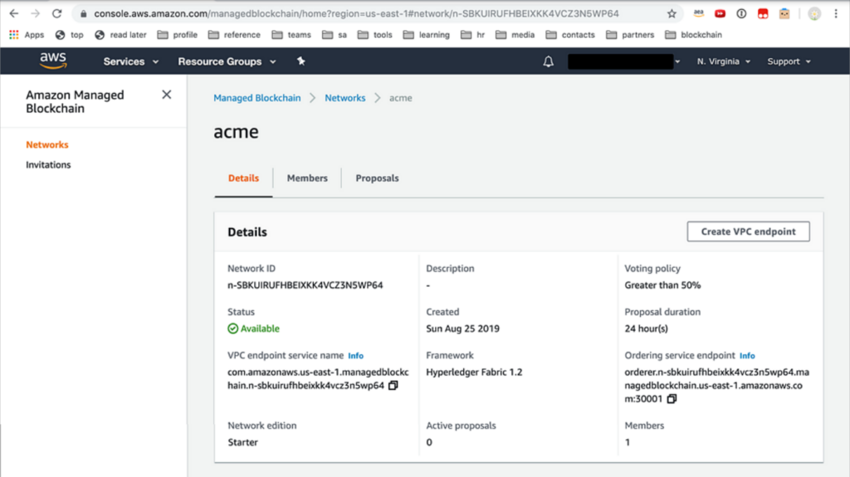Open the 'sa' bookmarks folder
This screenshot has width=850, height=477.
(335, 35)
